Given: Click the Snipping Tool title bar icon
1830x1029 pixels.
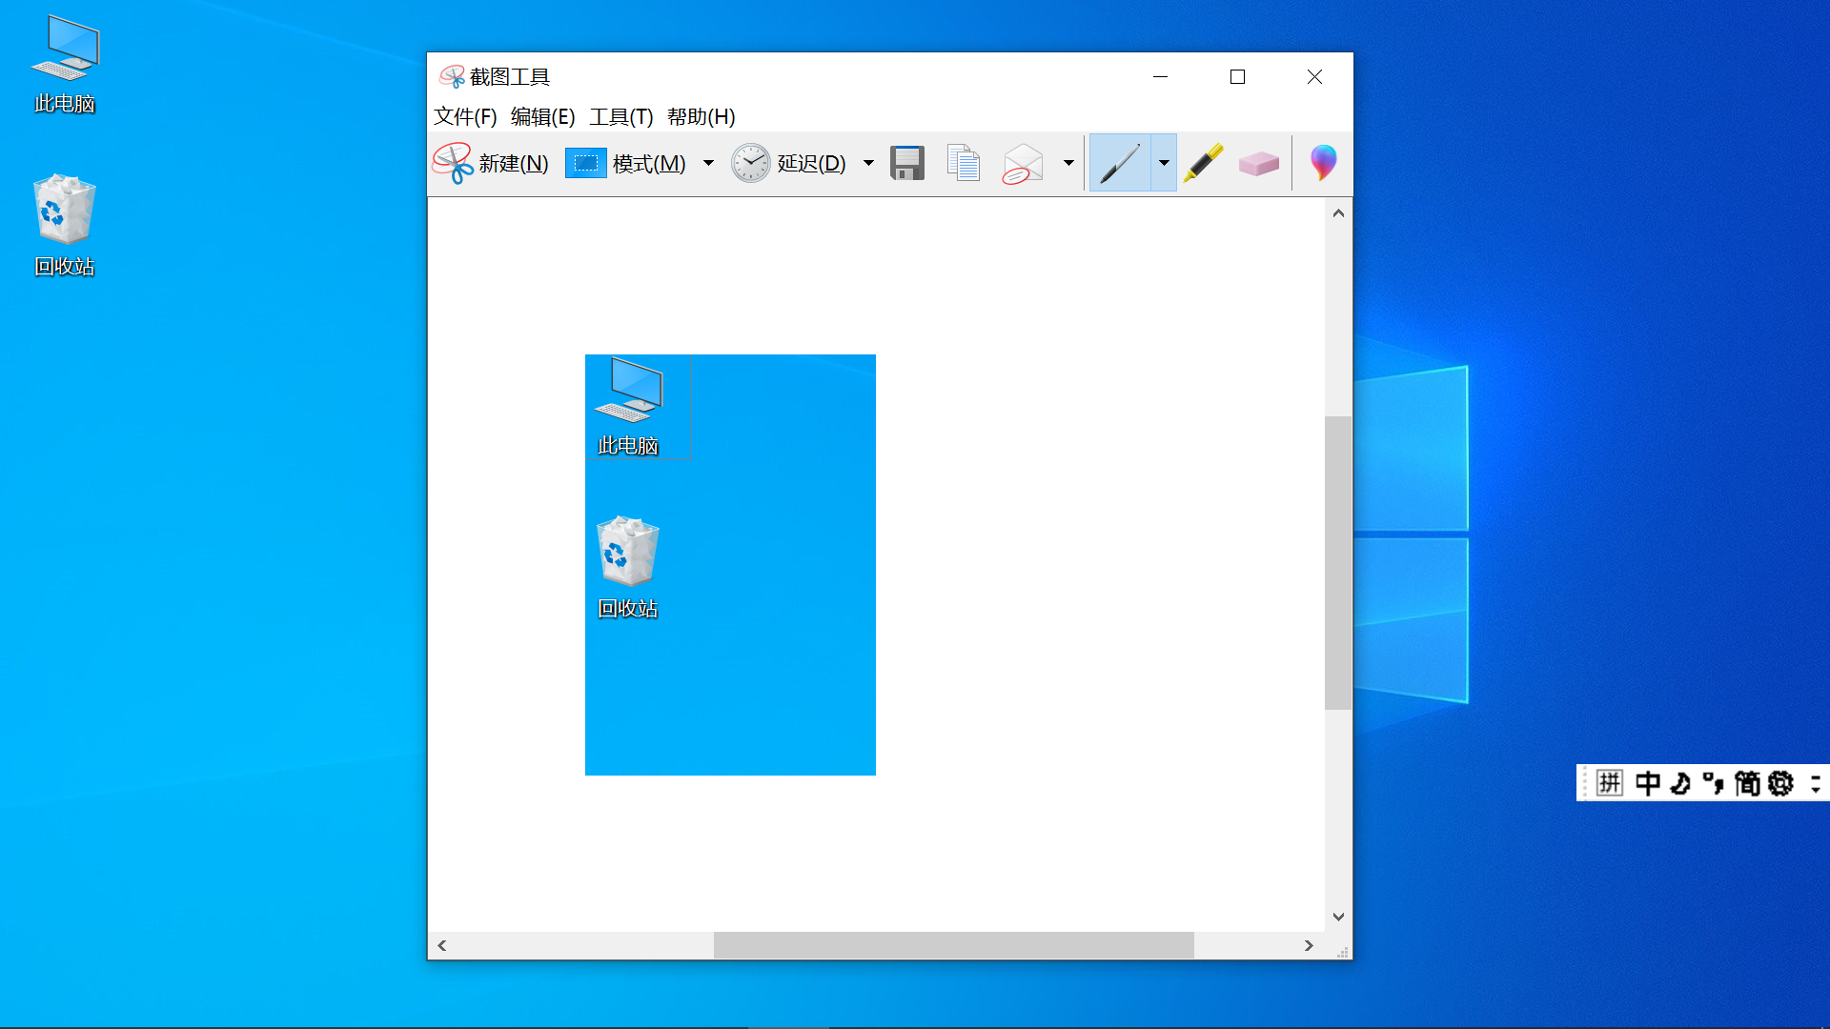Looking at the screenshot, I should (x=451, y=76).
